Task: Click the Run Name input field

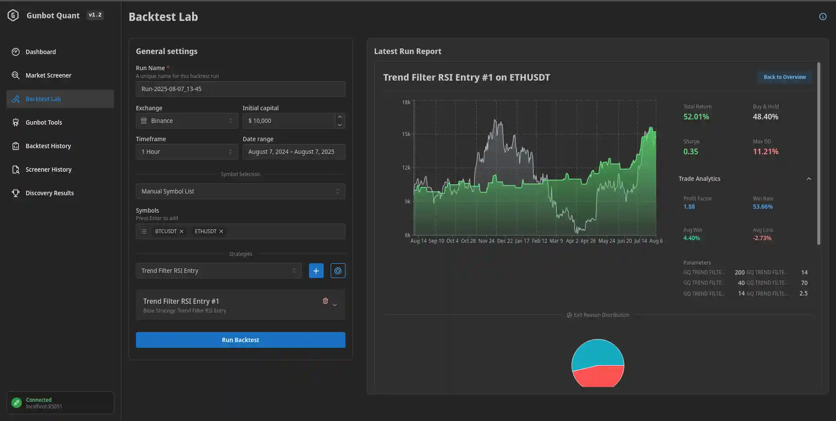Action: pyautogui.click(x=240, y=89)
